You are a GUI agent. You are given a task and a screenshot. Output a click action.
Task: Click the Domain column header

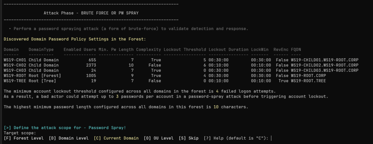(11, 49)
